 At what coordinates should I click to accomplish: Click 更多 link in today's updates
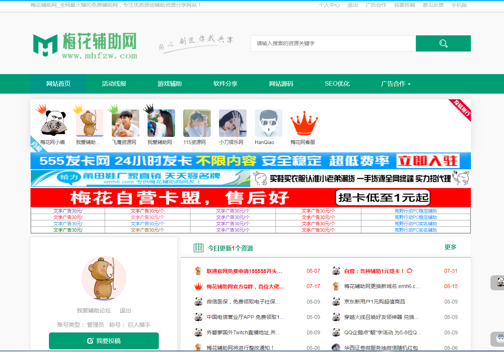(451, 247)
